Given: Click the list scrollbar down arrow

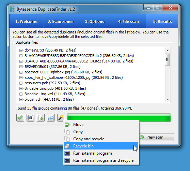Looking at the screenshot, I should [x=168, y=100].
